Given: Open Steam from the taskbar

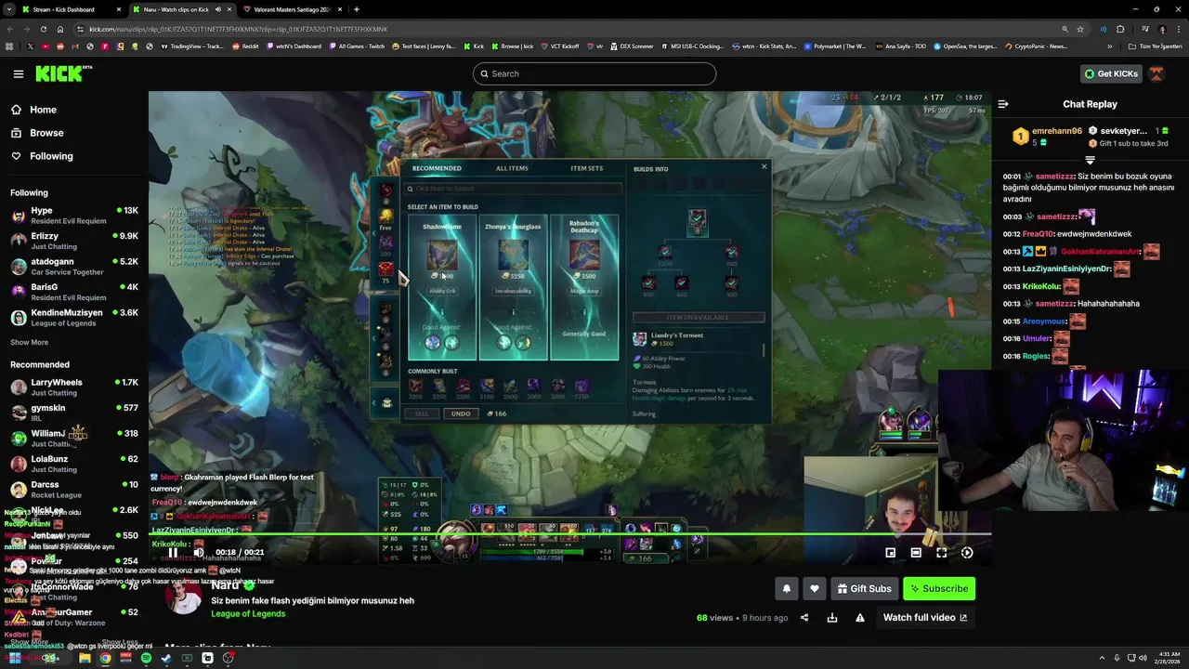Looking at the screenshot, I should tap(166, 658).
